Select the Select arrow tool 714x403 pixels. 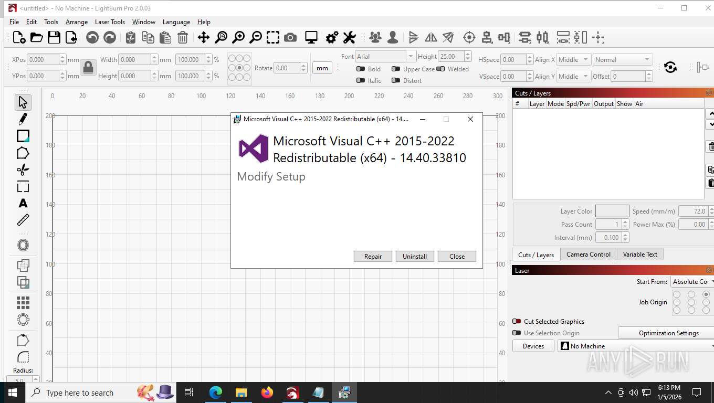(x=23, y=102)
